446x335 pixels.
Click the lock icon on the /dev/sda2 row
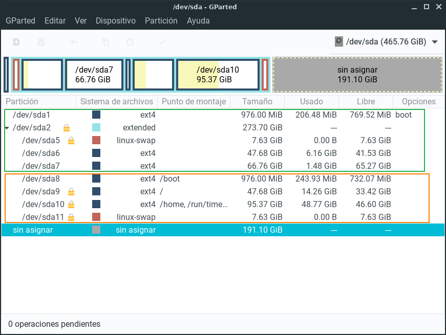coord(67,127)
